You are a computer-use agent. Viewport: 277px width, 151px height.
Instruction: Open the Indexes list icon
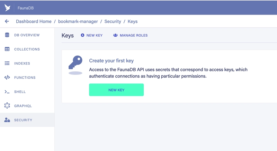click(x=7, y=63)
